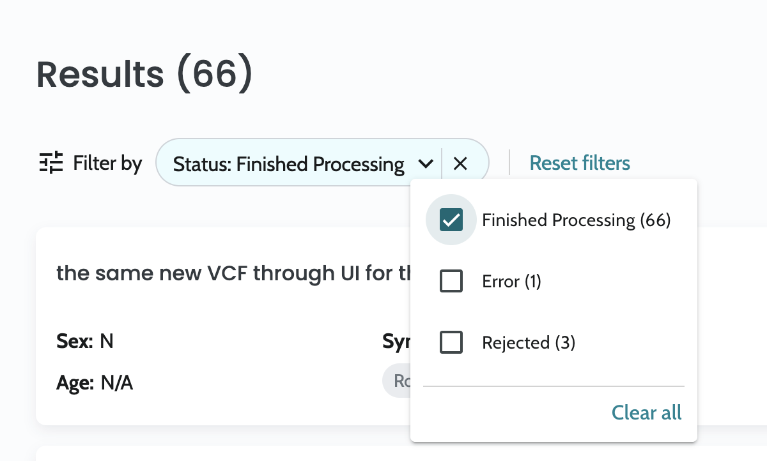Choose the Error (1) option label
This screenshot has width=767, height=461.
coord(511,282)
